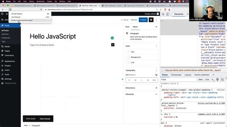227x127 pixels.
Task: Choose Hard Reload from menu
Action: (30, 17)
